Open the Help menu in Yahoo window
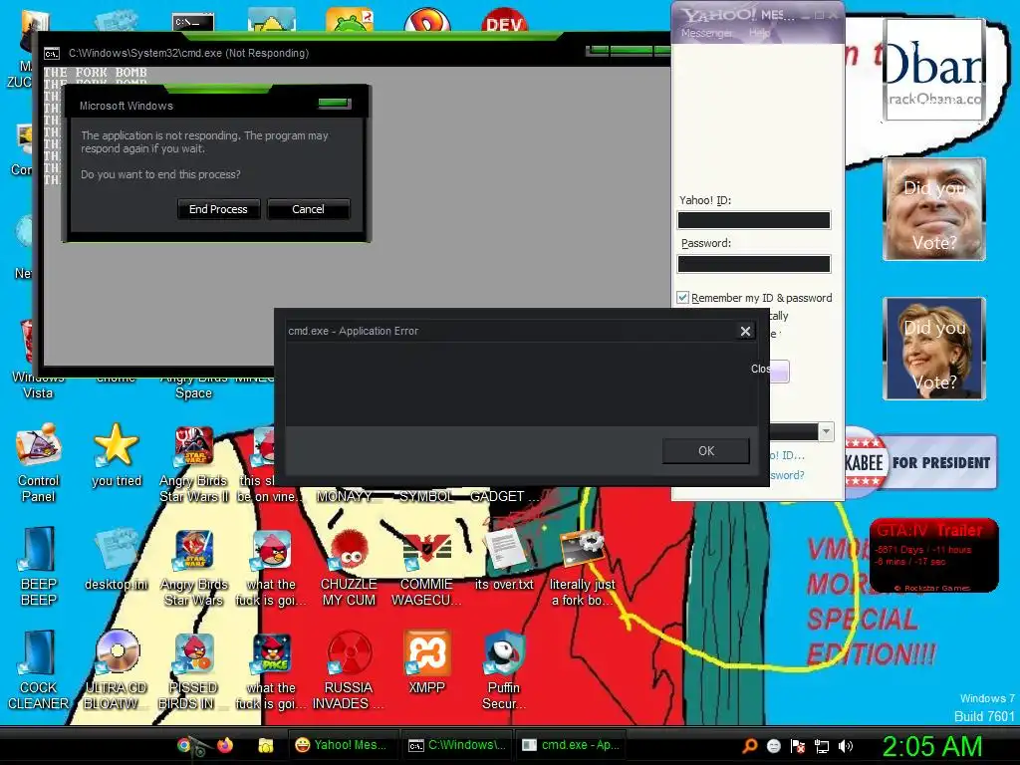 [x=759, y=33]
